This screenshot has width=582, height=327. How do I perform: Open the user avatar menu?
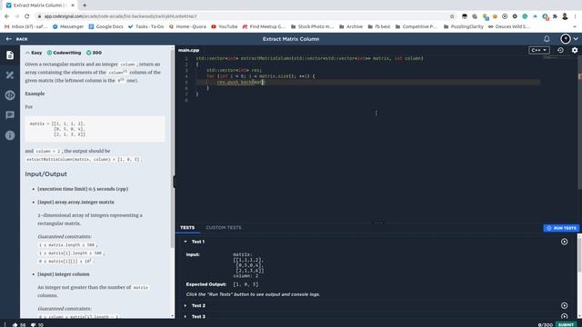(x=566, y=39)
